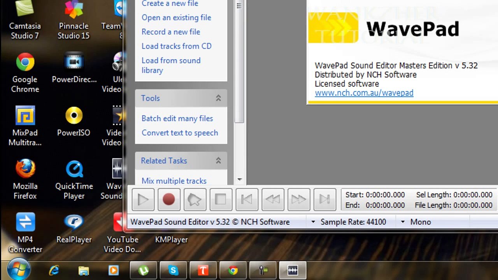Select the PowerDirector desktop icon
Screen dimensions: 498x280
pyautogui.click(x=74, y=68)
